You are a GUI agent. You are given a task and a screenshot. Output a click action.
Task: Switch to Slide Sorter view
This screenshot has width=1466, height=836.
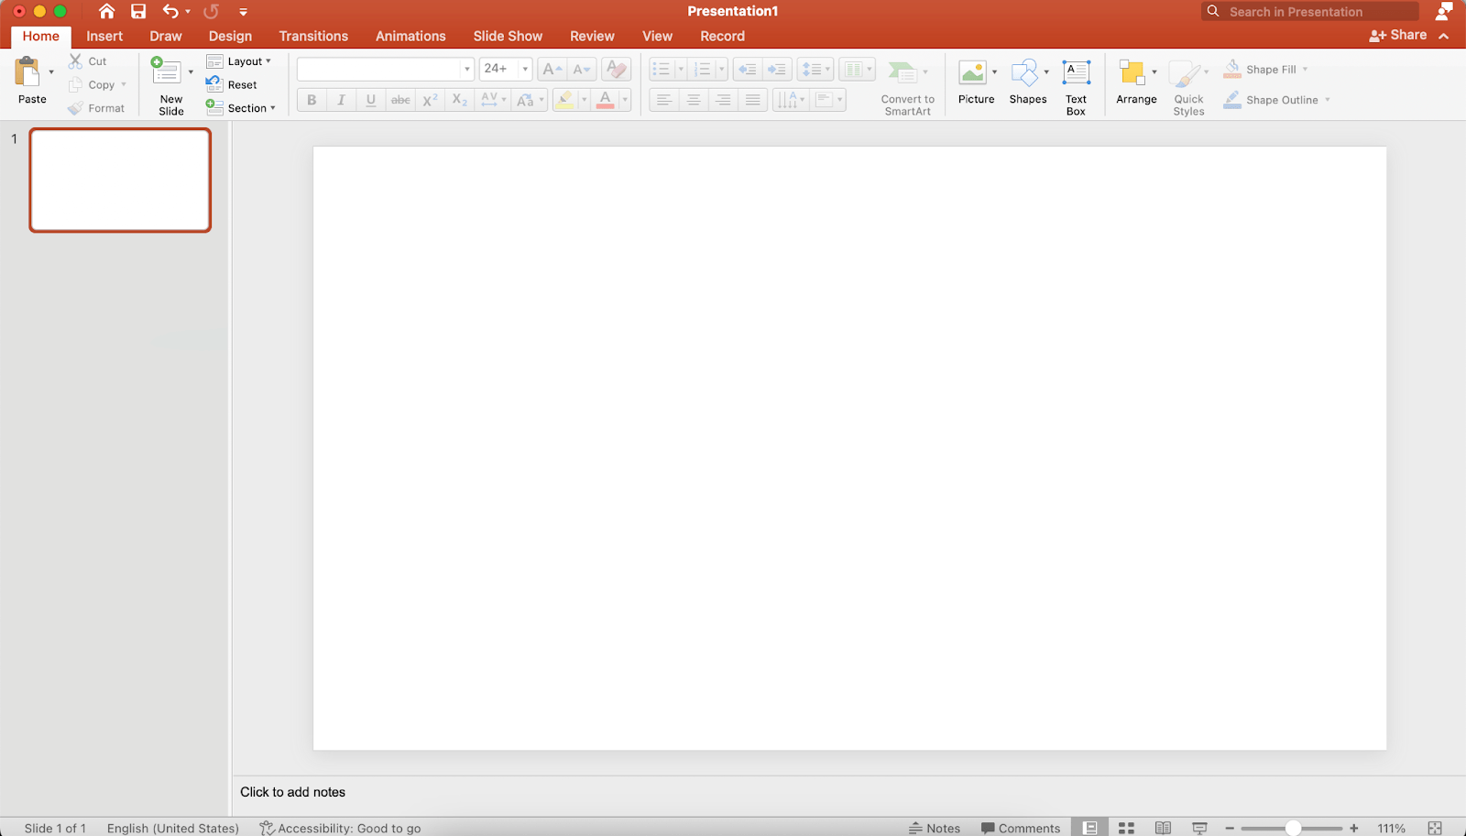1125,827
